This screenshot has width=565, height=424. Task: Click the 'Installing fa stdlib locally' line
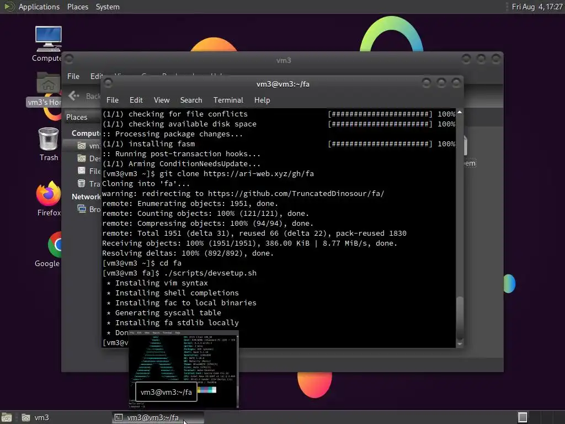tap(172, 322)
